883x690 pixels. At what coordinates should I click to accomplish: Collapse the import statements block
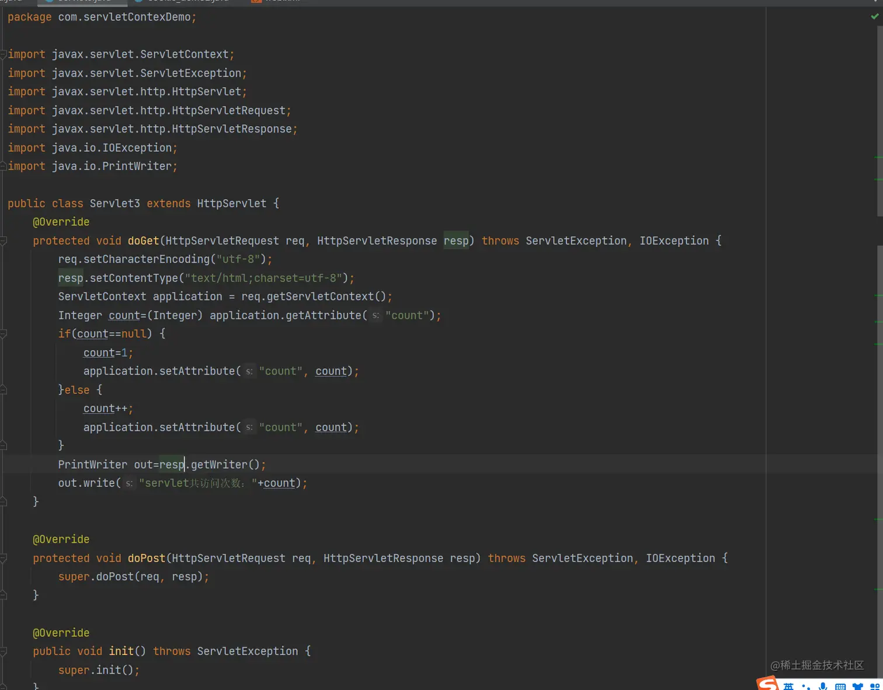(x=4, y=54)
